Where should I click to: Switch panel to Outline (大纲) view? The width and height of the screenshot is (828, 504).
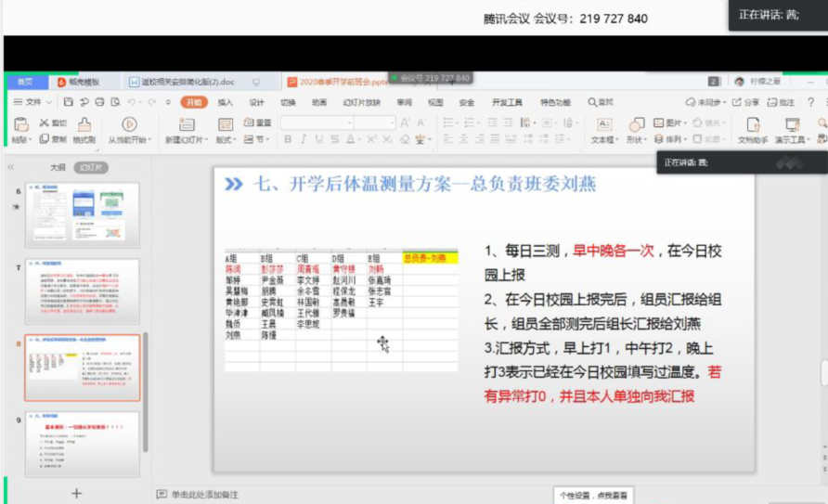click(58, 167)
